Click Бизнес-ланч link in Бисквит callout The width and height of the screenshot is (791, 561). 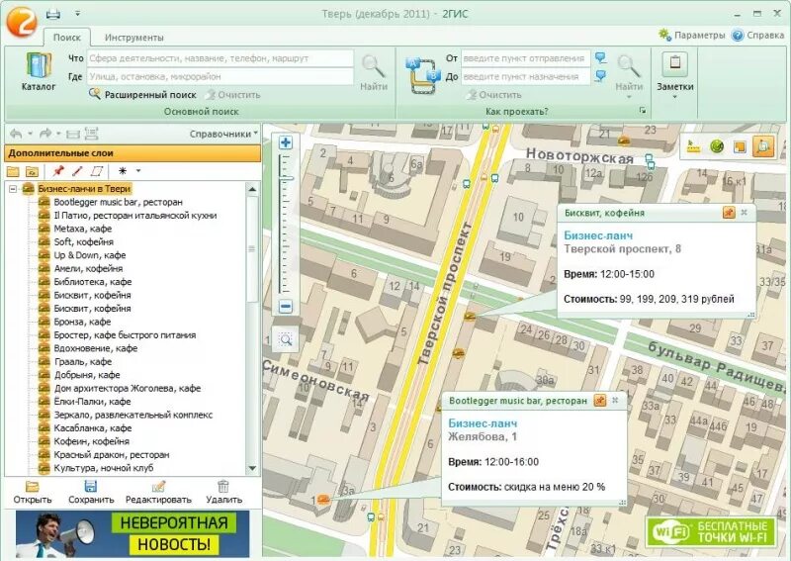(598, 235)
